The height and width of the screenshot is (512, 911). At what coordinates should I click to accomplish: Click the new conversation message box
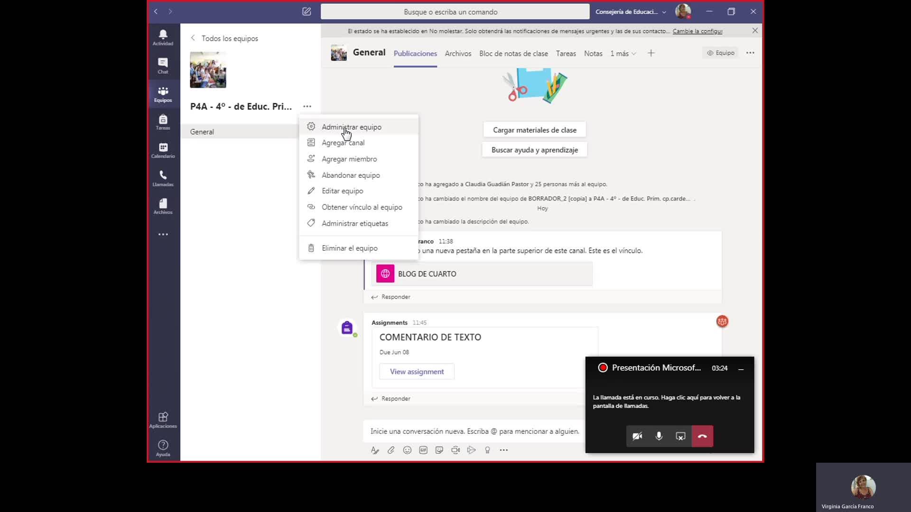click(x=474, y=431)
